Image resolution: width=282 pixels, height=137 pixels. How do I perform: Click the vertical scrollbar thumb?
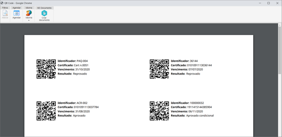tap(280, 50)
